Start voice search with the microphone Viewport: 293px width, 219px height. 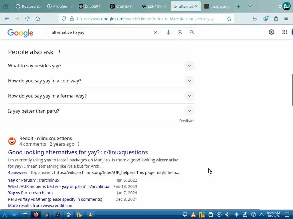click(169, 32)
